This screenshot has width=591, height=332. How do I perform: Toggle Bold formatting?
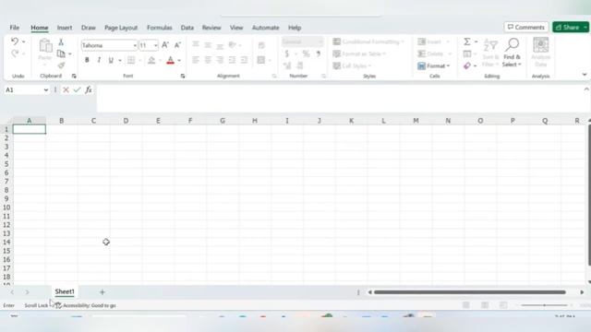click(x=87, y=60)
